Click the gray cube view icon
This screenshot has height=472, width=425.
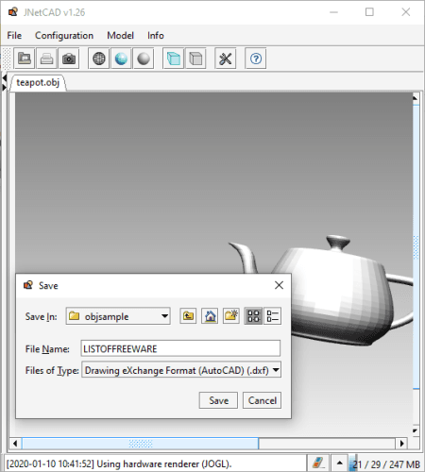195,59
